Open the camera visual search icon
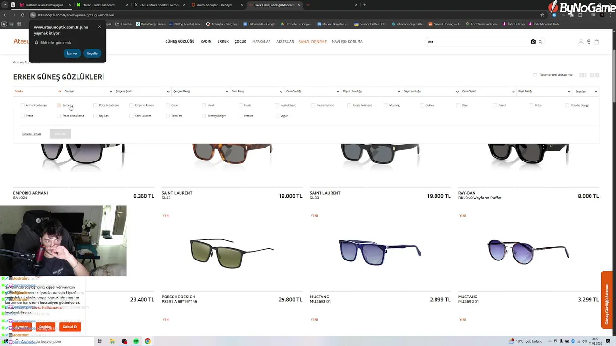 533,42
